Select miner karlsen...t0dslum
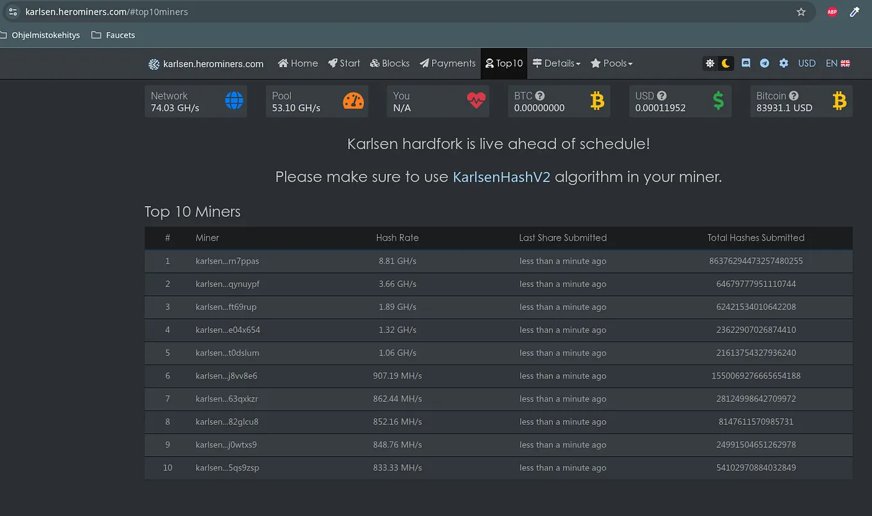This screenshot has width=872, height=516. point(227,353)
